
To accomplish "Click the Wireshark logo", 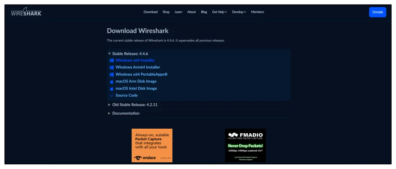I will pyautogui.click(x=26, y=12).
